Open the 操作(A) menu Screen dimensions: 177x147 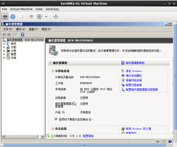coord(21,29)
